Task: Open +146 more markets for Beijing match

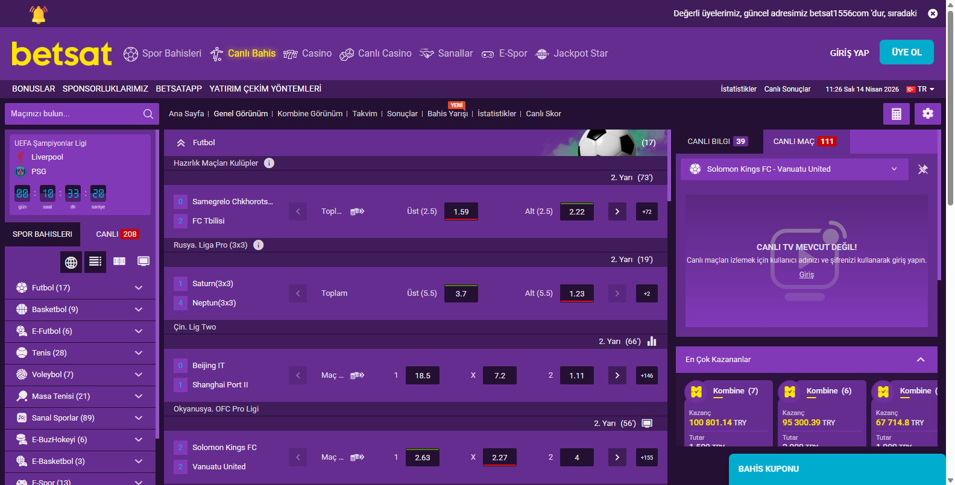Action: (647, 375)
